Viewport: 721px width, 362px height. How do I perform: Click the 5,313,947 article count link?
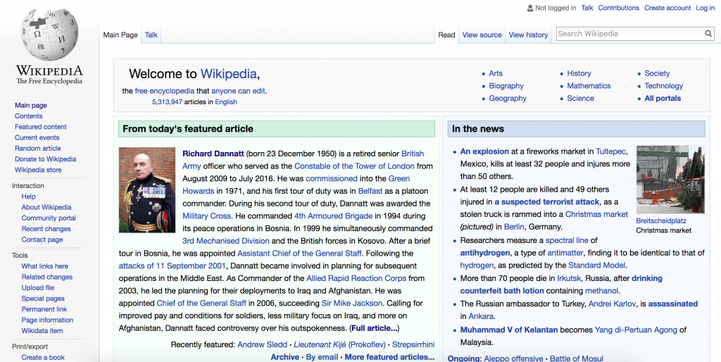point(168,102)
